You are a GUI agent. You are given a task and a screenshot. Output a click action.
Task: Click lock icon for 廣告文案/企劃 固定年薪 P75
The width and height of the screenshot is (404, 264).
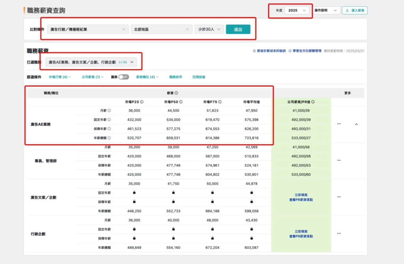(212, 192)
